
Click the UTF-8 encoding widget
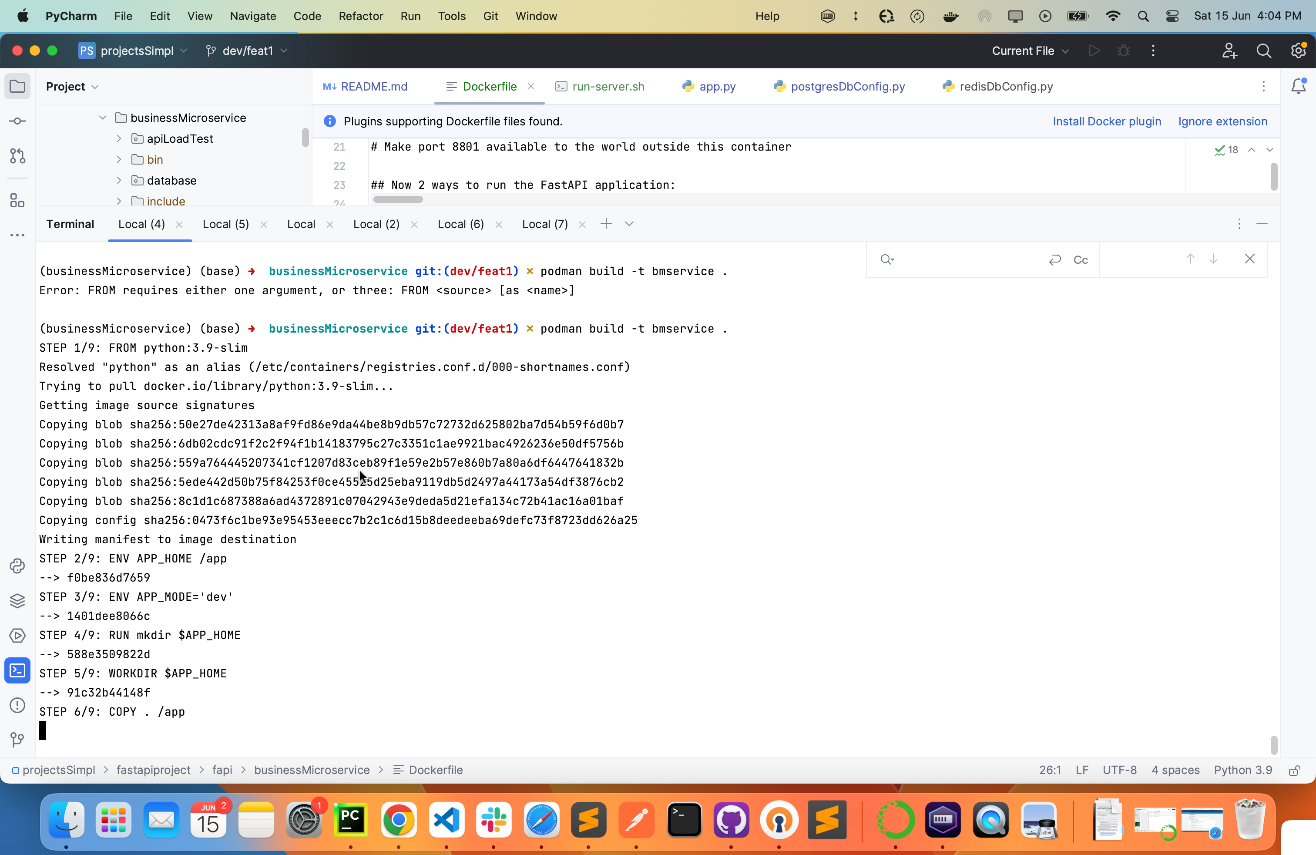point(1119,771)
